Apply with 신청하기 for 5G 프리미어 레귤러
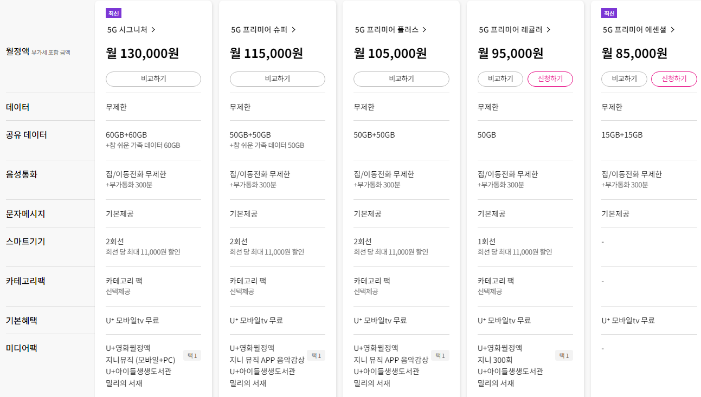701x397 pixels. point(550,79)
